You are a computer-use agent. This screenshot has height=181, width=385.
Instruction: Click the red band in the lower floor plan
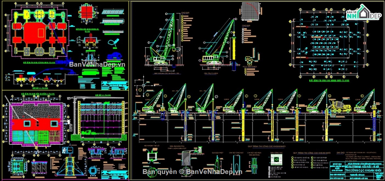tap(36, 124)
